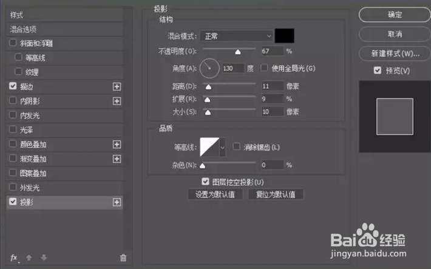
Task: Click the 距离 value field showing 11
Action: point(272,86)
